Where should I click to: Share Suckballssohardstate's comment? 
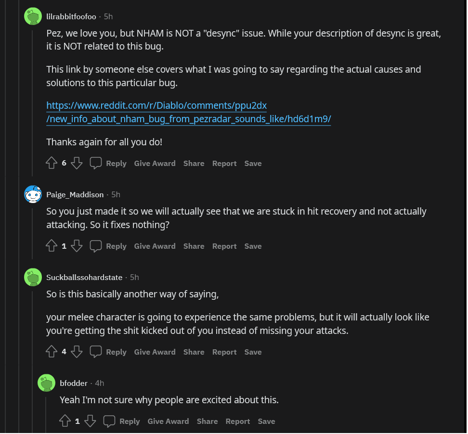tap(194, 352)
